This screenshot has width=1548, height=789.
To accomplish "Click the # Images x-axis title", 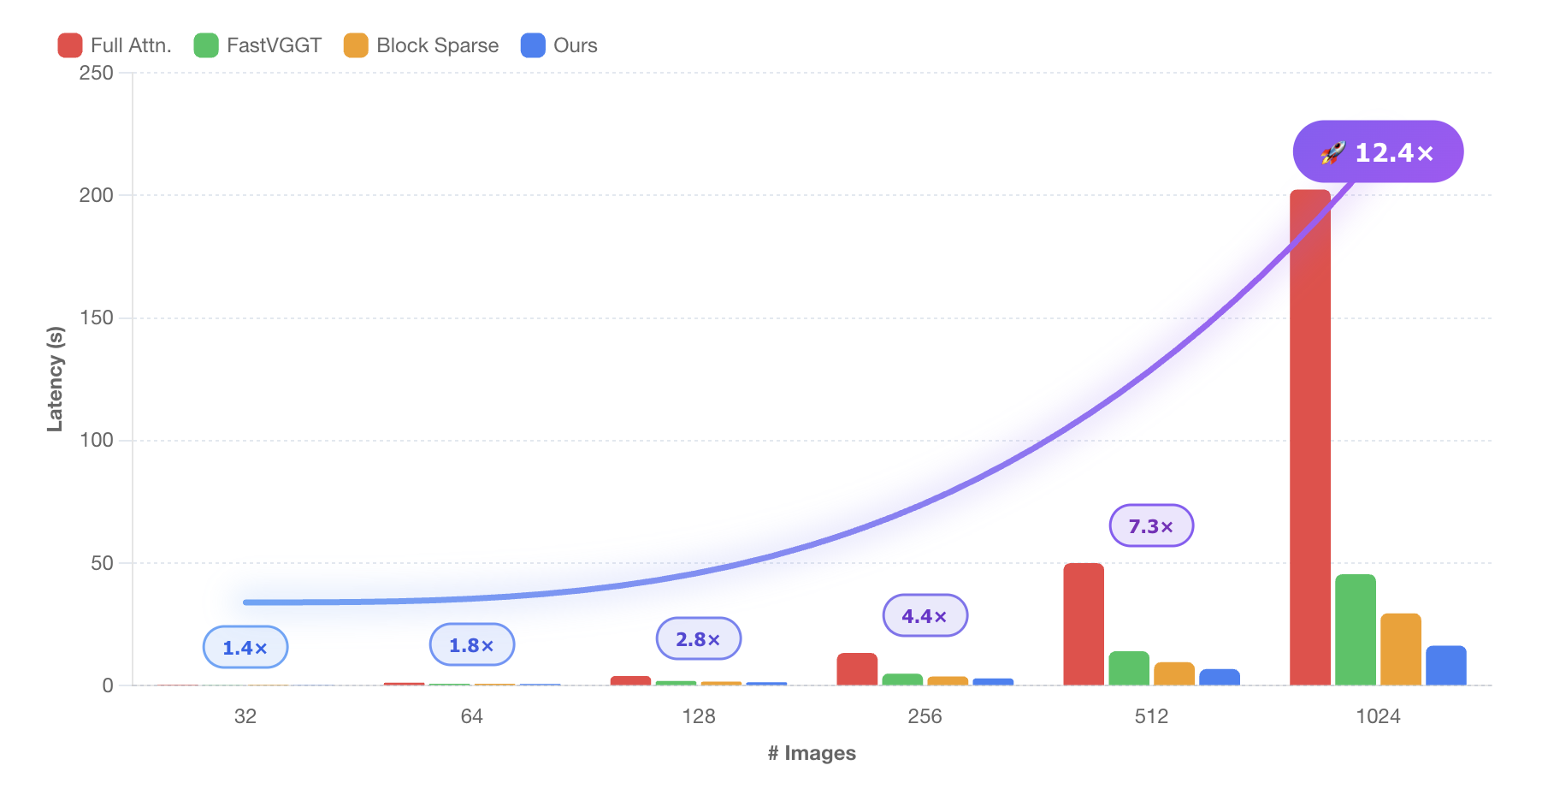I will (x=812, y=753).
